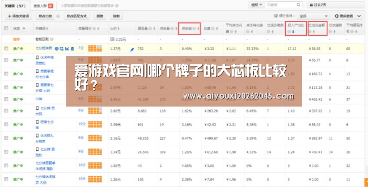Click the 复制 button
The height and width of the screenshot is (187, 368).
point(116,16)
